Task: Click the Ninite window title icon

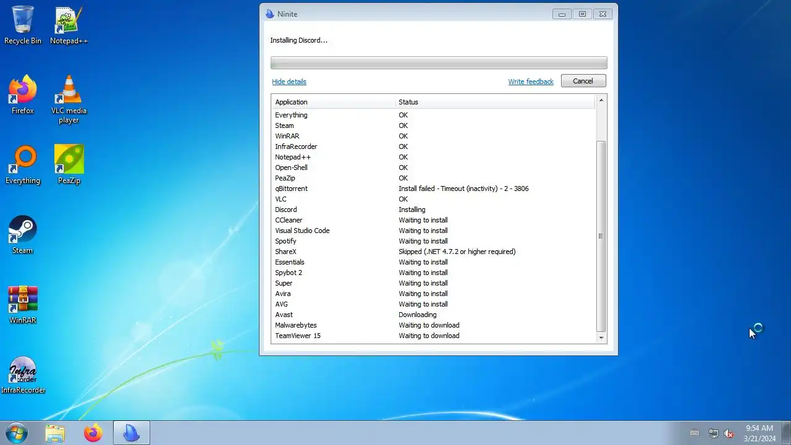Action: pyautogui.click(x=269, y=14)
